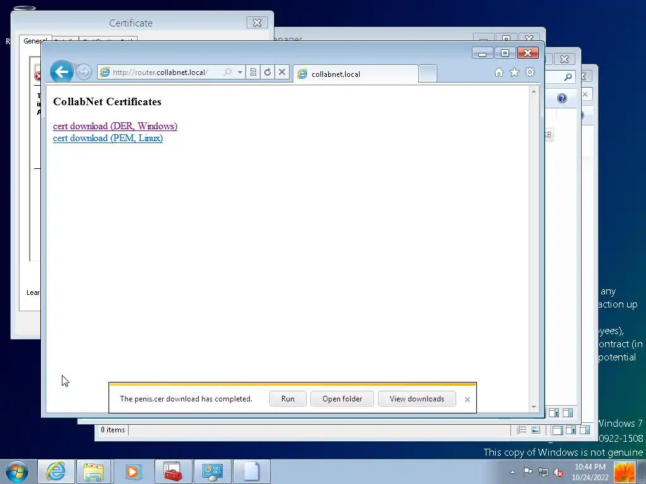Select the collabnet.local browser tab
646x484 pixels.
pyautogui.click(x=355, y=74)
